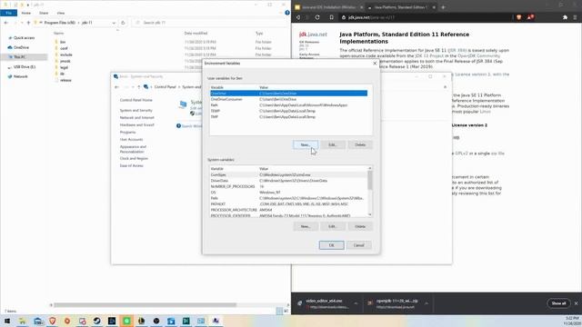
Task: Click the File Explorer up arrow
Action: [x=28, y=23]
